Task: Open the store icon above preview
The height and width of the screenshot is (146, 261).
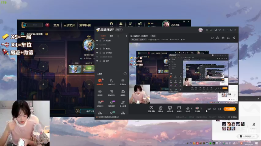Action: click(212, 38)
